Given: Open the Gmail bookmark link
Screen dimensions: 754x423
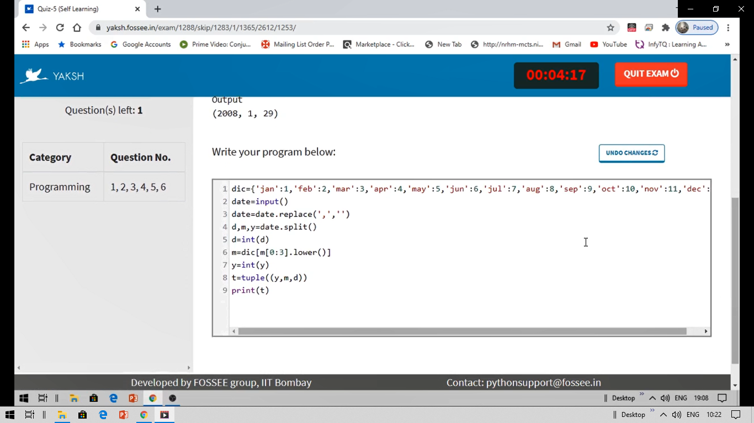Looking at the screenshot, I should tap(566, 44).
